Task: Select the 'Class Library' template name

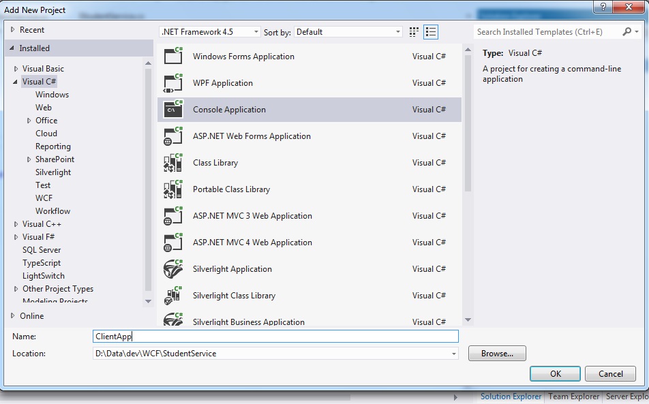Action: [x=215, y=163]
